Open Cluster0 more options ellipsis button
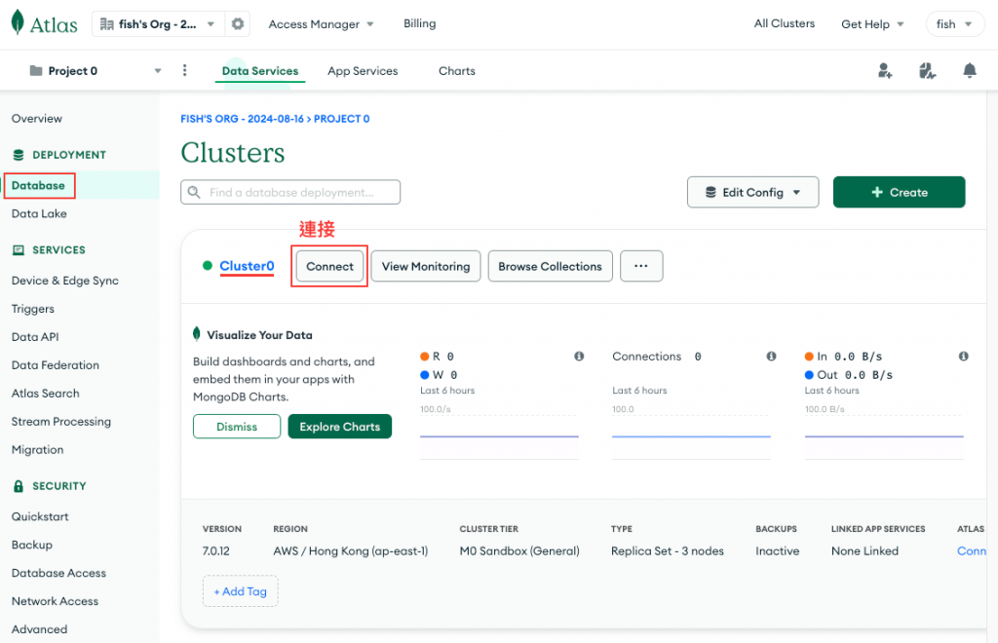 (x=641, y=266)
